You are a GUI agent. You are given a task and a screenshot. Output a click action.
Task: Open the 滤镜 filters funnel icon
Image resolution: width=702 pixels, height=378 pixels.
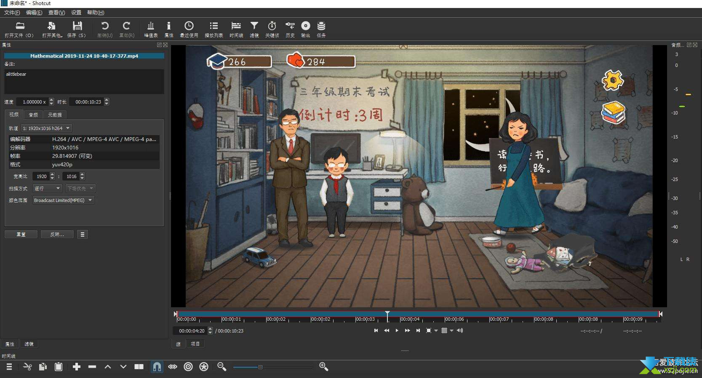pos(254,29)
